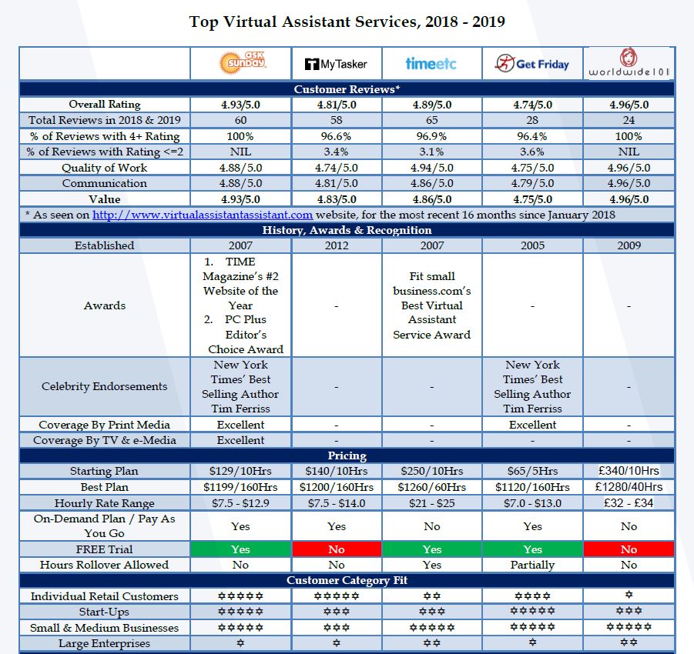694x654 pixels.
Task: Click the 'Customer Category Fit' header
Action: pos(347,580)
